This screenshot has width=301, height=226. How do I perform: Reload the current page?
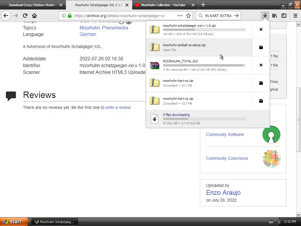click(25, 16)
